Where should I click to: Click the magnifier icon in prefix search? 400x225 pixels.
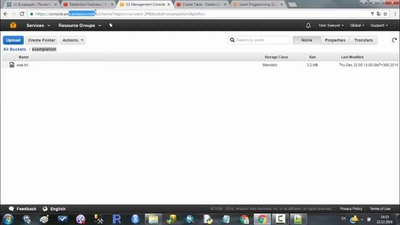click(232, 40)
